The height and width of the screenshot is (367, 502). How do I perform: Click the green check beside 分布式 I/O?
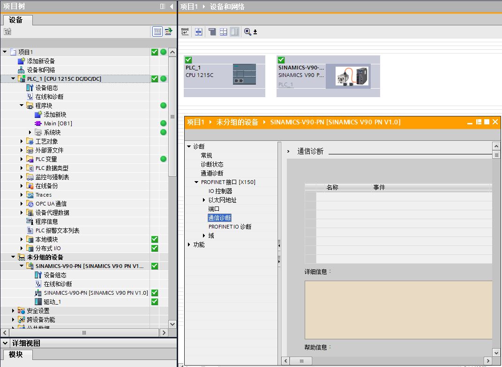pyautogui.click(x=155, y=248)
